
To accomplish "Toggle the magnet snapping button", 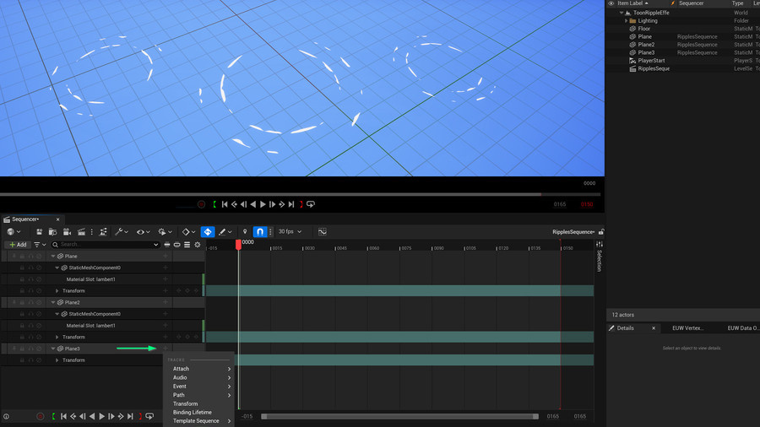I will coord(260,232).
